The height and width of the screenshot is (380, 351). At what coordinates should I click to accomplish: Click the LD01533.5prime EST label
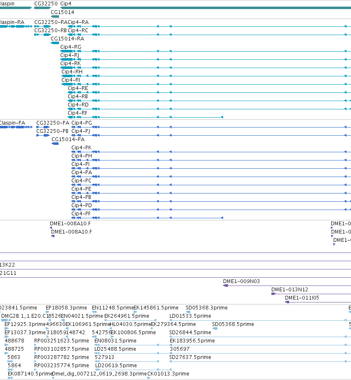click(x=190, y=316)
